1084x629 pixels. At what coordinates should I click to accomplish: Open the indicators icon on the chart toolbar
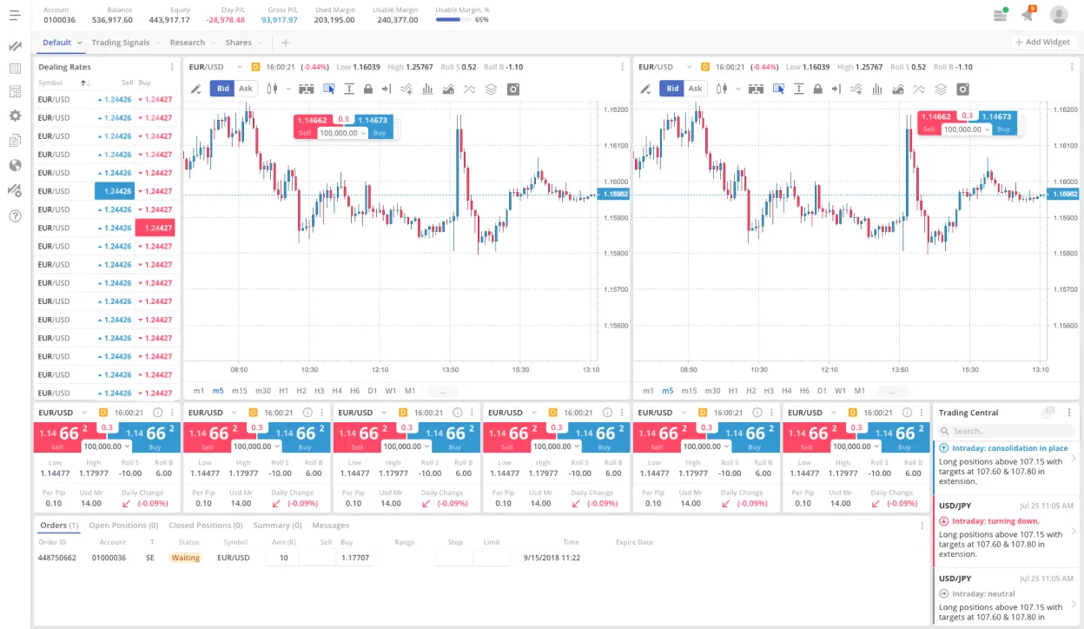pos(406,88)
